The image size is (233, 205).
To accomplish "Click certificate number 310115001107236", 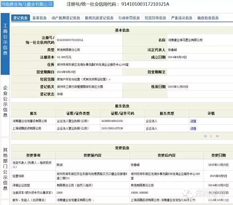I will point(112,128).
